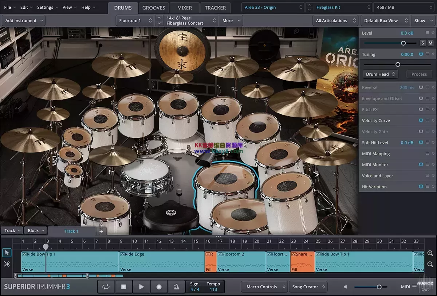Image resolution: width=437 pixels, height=296 pixels.
Task: Open the Track menu button
Action: click(x=12, y=230)
